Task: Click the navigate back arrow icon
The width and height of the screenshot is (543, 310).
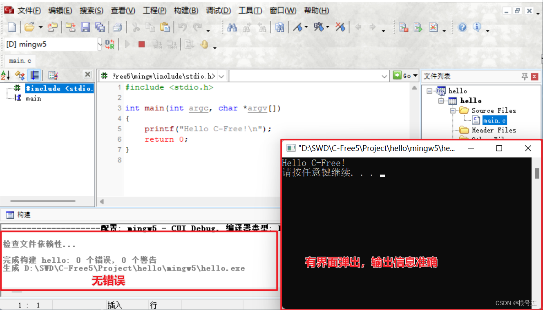Action: [358, 27]
